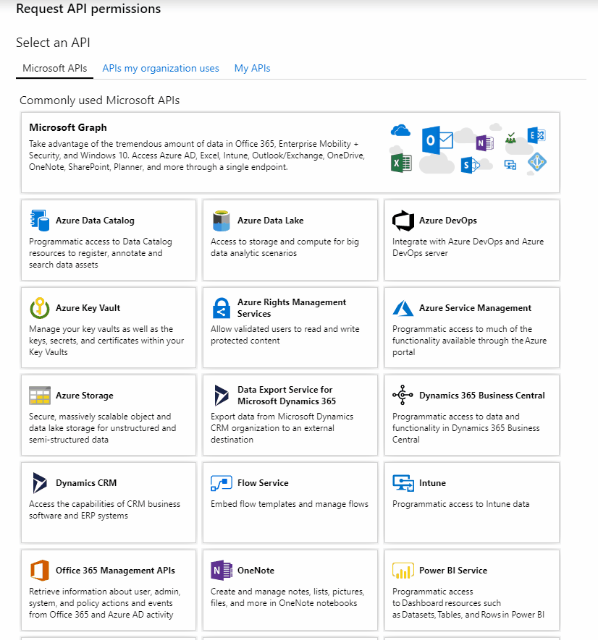Click the Power BI Service chart icon
The height and width of the screenshot is (640, 598).
pyautogui.click(x=403, y=571)
